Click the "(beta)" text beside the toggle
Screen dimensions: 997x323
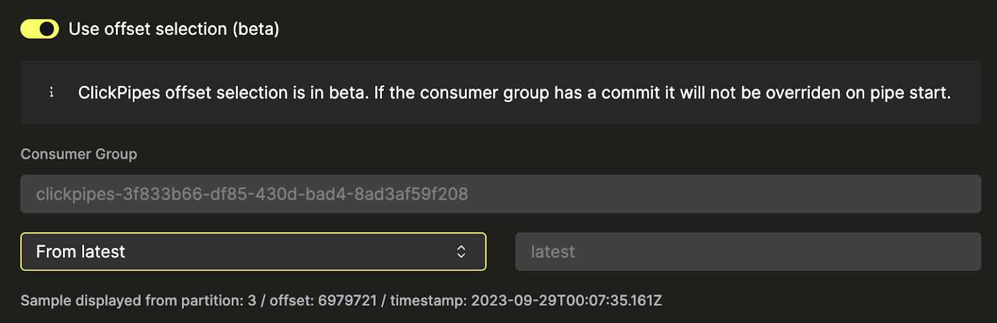(255, 29)
